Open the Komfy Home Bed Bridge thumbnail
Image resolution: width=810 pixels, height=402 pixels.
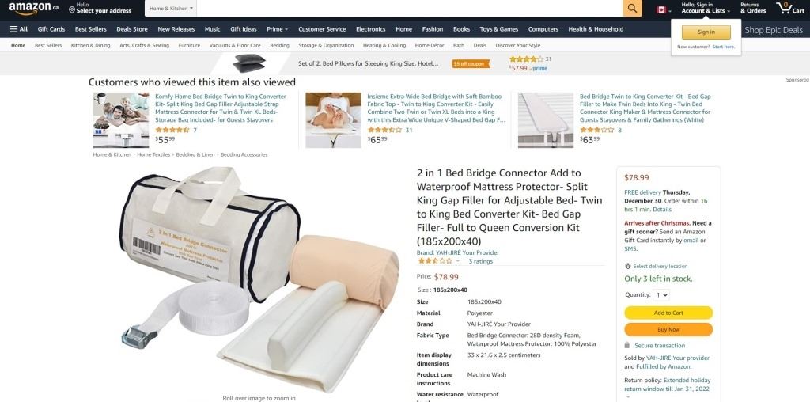121,119
